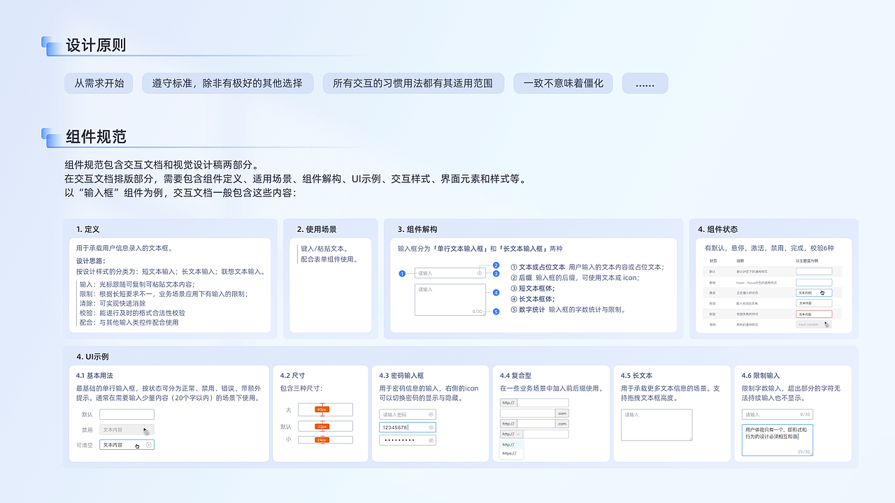Click the clear icon in the 请输入密码 field
This screenshot has width=895, height=503.
[431, 414]
